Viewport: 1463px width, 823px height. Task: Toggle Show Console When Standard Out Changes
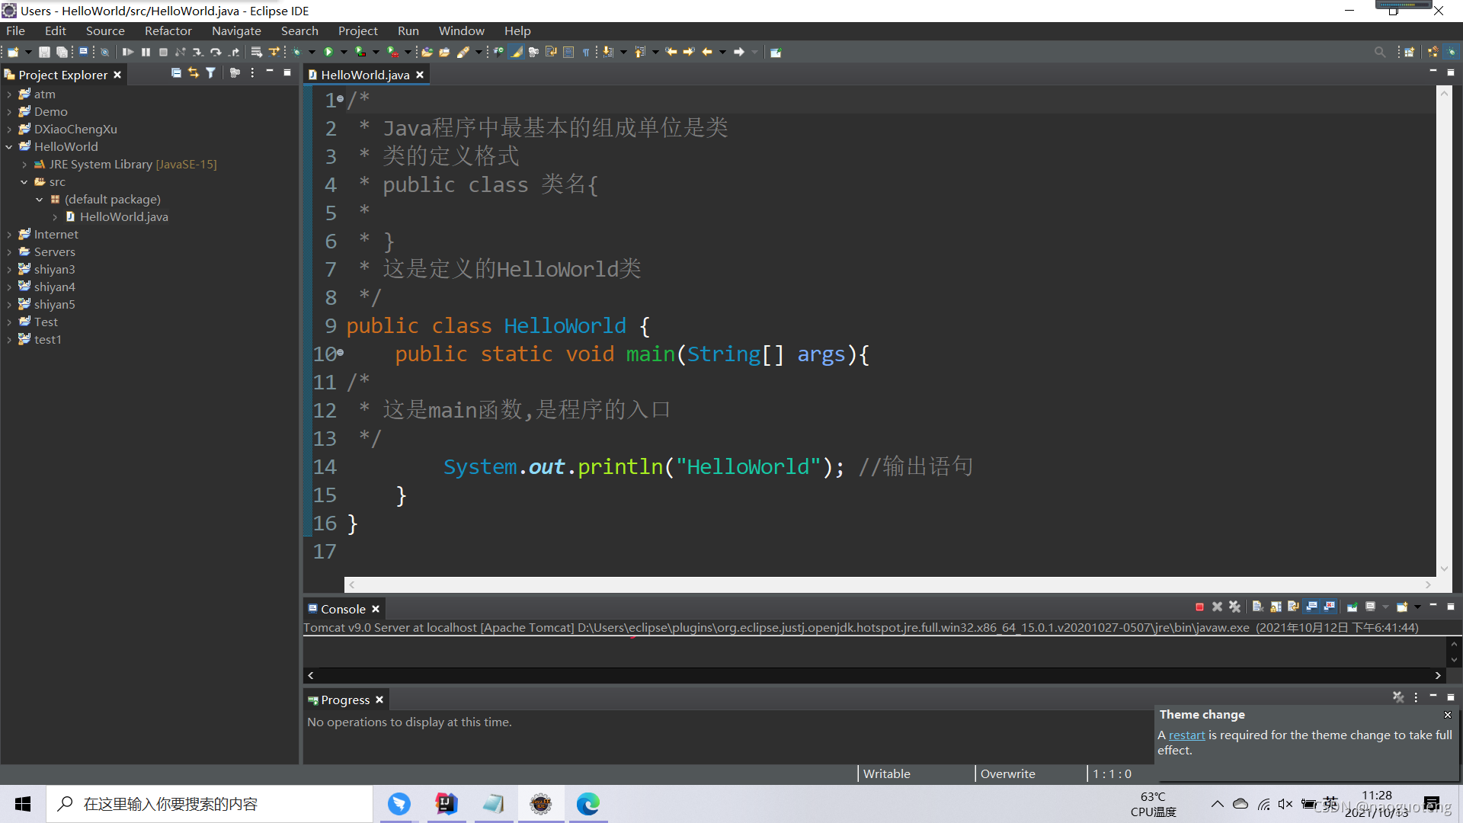tap(1311, 607)
